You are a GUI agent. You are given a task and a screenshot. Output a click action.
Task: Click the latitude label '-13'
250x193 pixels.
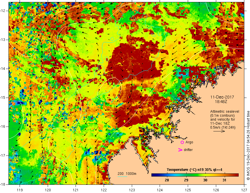coord(3,40)
